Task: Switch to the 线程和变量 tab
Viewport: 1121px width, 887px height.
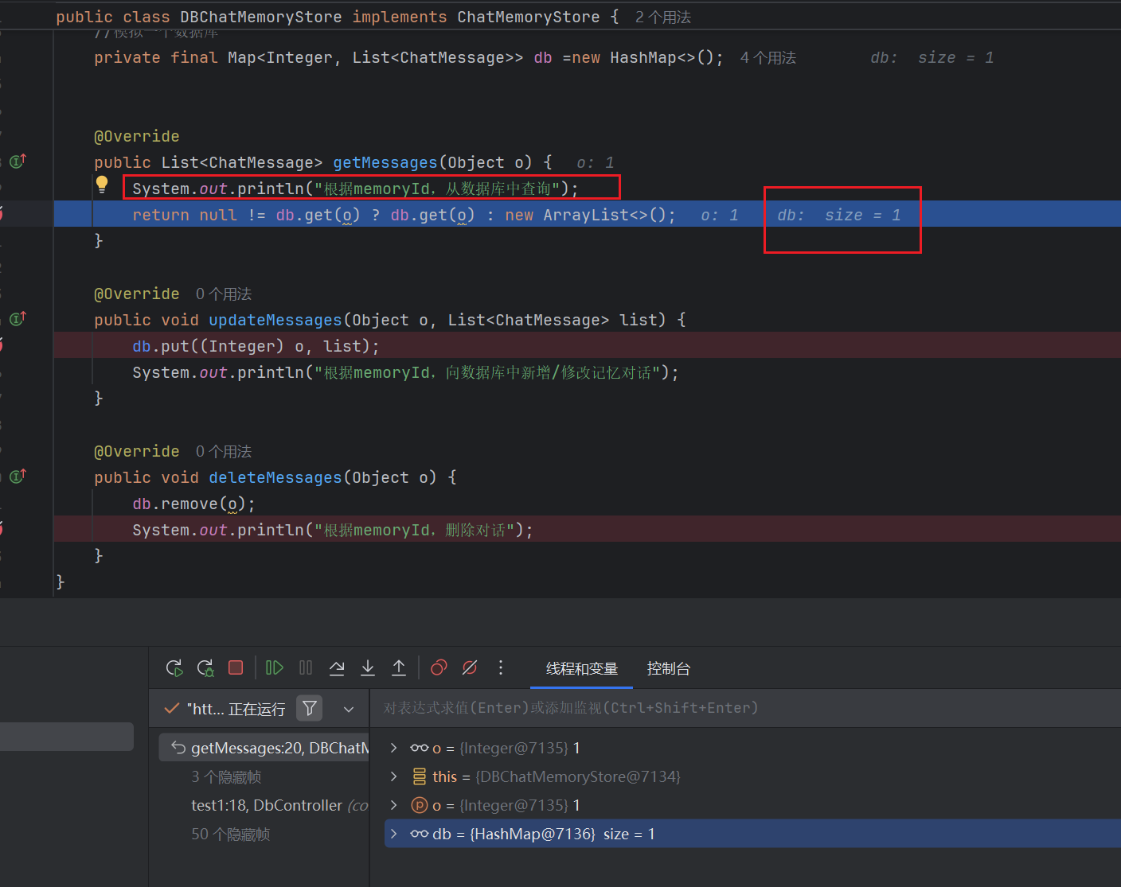Action: point(582,668)
